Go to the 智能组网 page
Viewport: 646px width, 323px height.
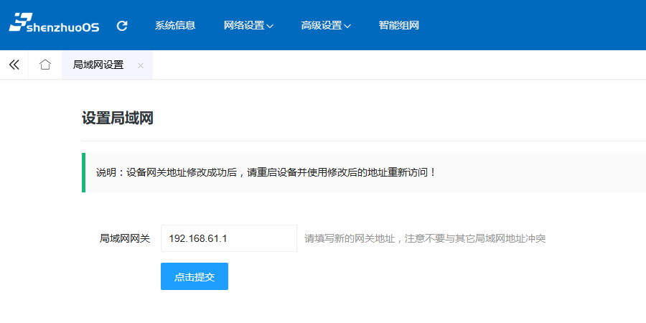(398, 26)
